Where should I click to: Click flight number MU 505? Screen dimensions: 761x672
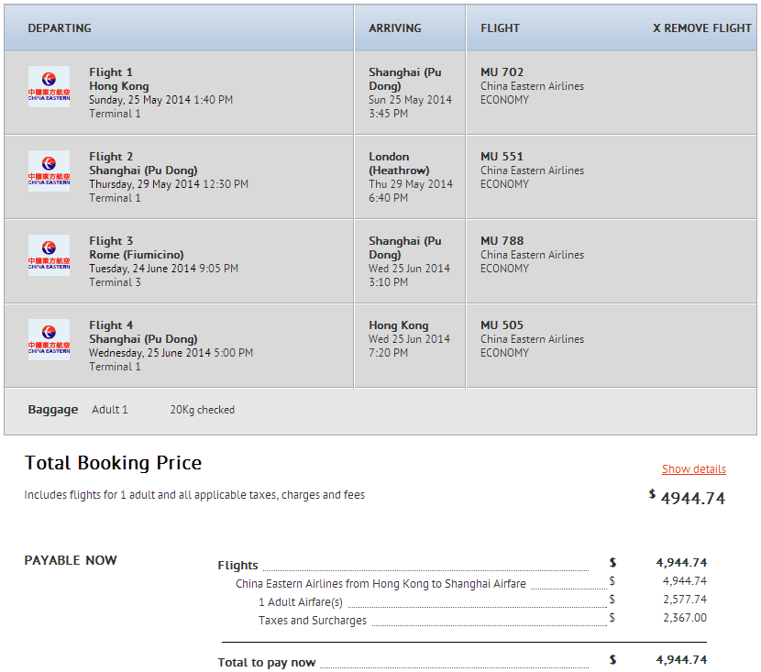click(x=502, y=325)
